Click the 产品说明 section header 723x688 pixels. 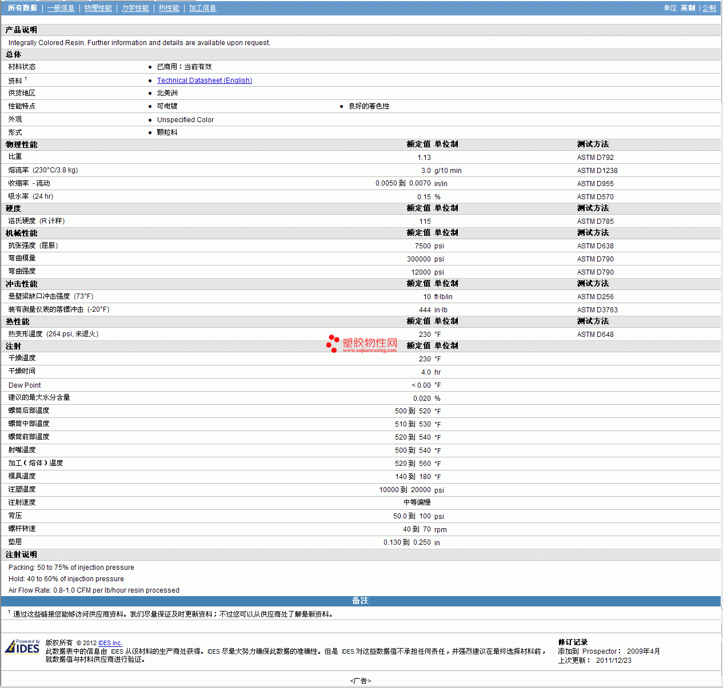21,30
